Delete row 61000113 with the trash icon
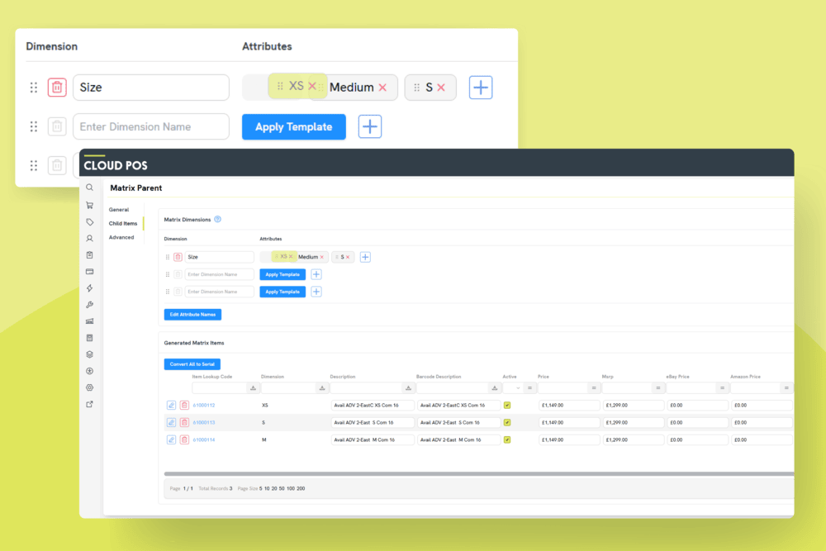 [185, 422]
